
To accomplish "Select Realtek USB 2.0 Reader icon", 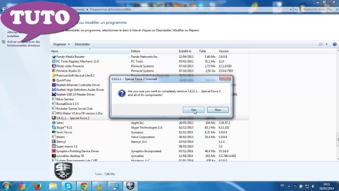I will tap(54, 94).
